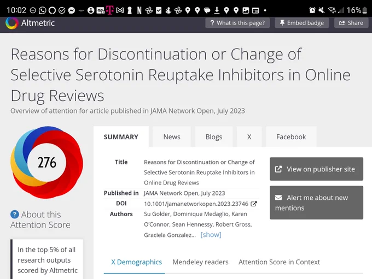This screenshot has width=372, height=279.
Task: Click the Altmetric colorful ring logo
Action: click(x=11, y=23)
